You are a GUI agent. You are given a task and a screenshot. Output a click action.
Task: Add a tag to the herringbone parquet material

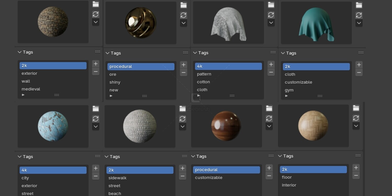[x=356, y=168]
